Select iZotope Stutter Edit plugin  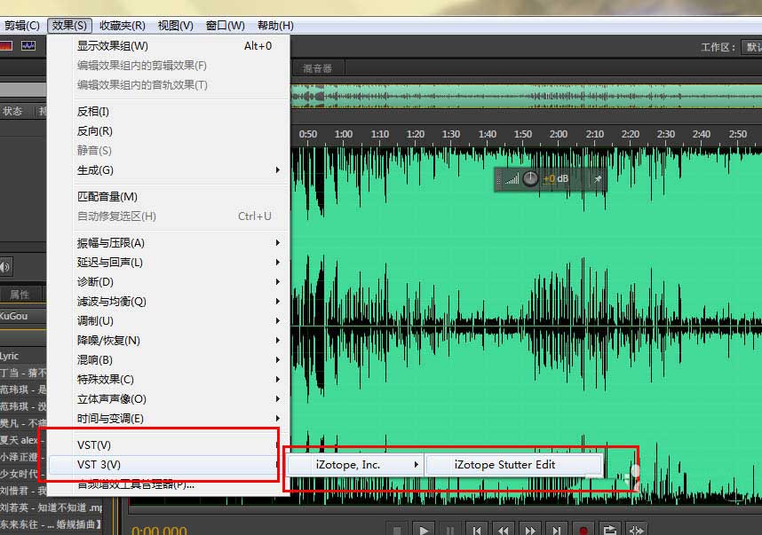coord(504,464)
